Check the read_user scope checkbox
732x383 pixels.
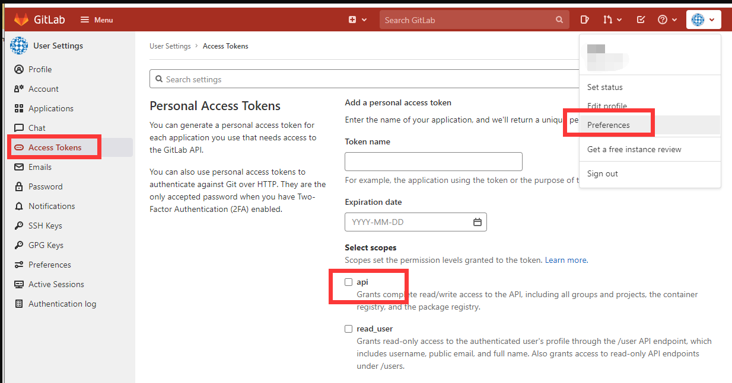349,329
